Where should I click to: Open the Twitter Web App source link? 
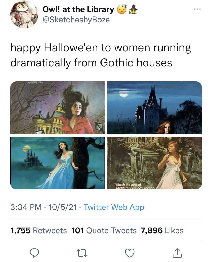(114, 207)
